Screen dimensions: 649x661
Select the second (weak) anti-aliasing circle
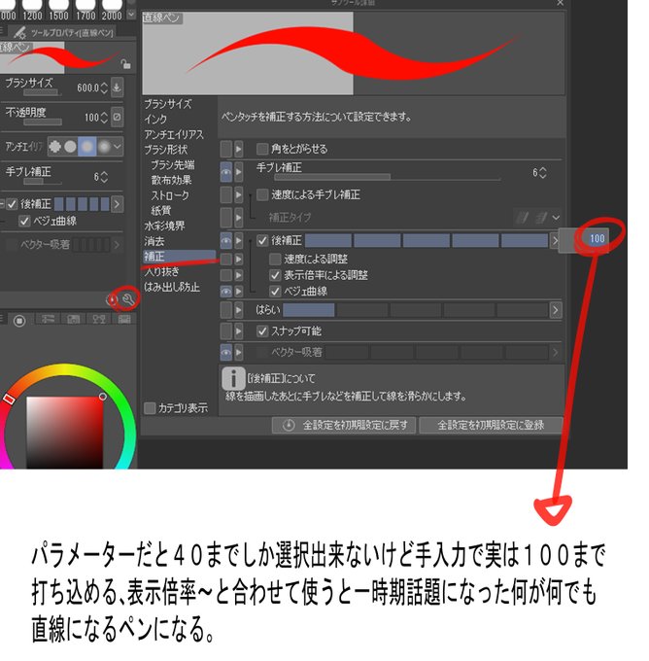tap(70, 147)
